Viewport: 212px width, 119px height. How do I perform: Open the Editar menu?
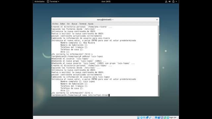(63, 24)
